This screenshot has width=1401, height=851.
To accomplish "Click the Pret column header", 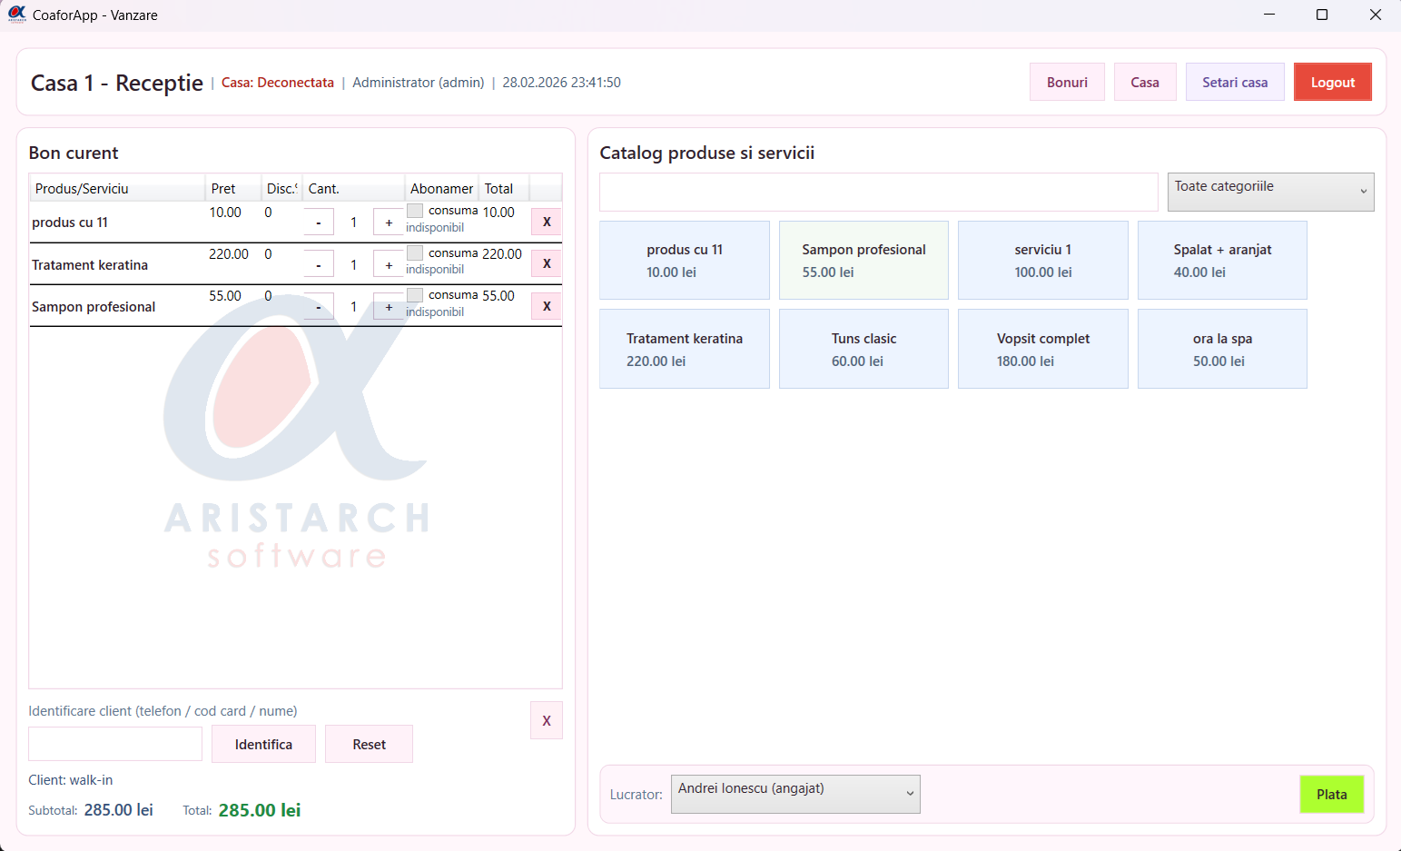I will pos(233,188).
